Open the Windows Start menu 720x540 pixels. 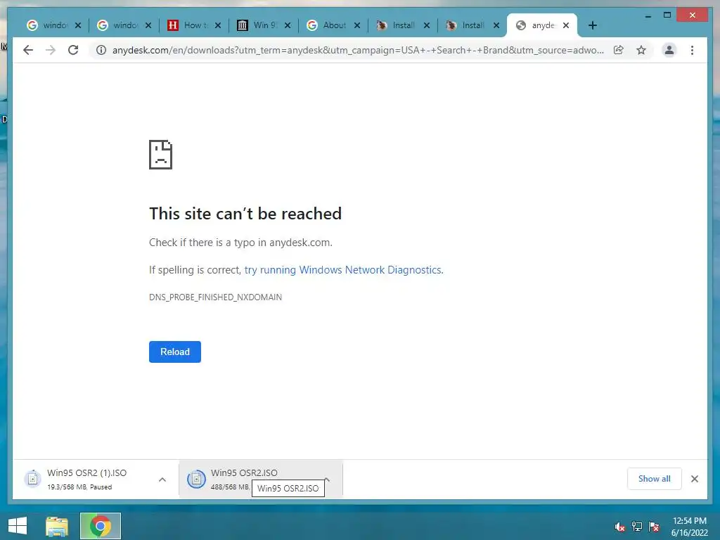pyautogui.click(x=18, y=526)
